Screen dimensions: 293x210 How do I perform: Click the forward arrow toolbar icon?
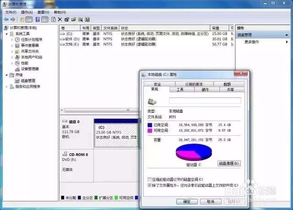tap(13, 19)
